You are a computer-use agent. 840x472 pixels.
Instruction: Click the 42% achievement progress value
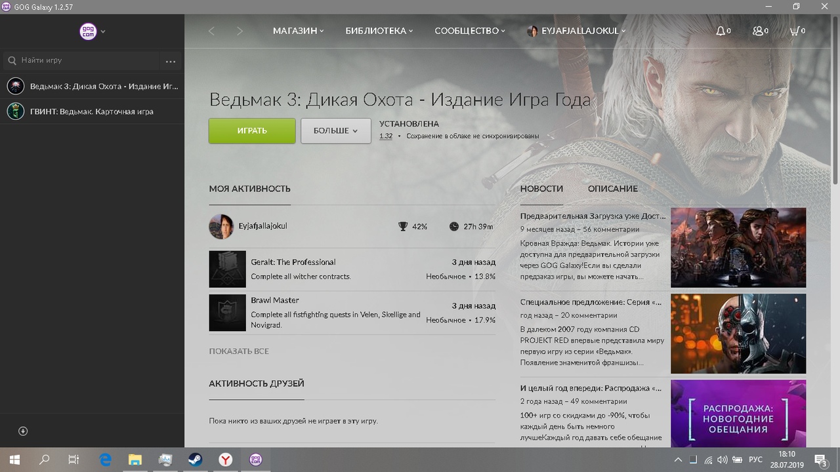point(419,227)
